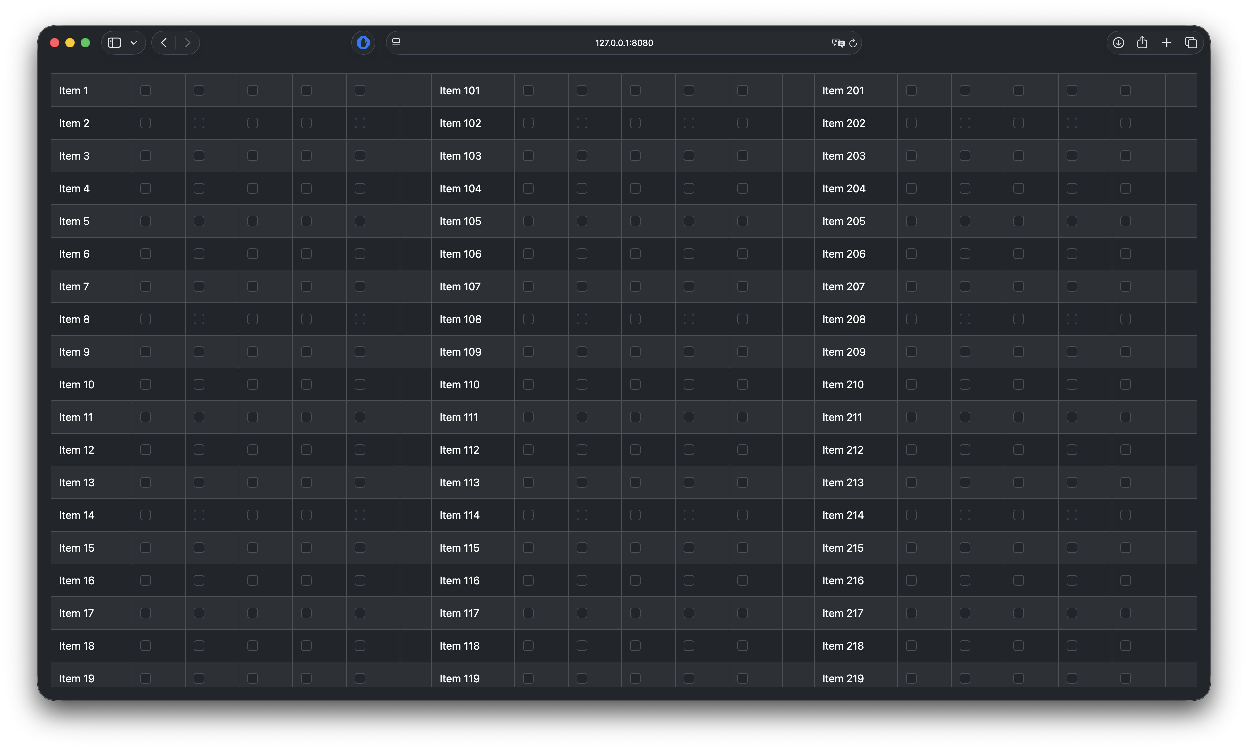Toggle the Safari sidebar icon
This screenshot has width=1248, height=750.
click(114, 43)
